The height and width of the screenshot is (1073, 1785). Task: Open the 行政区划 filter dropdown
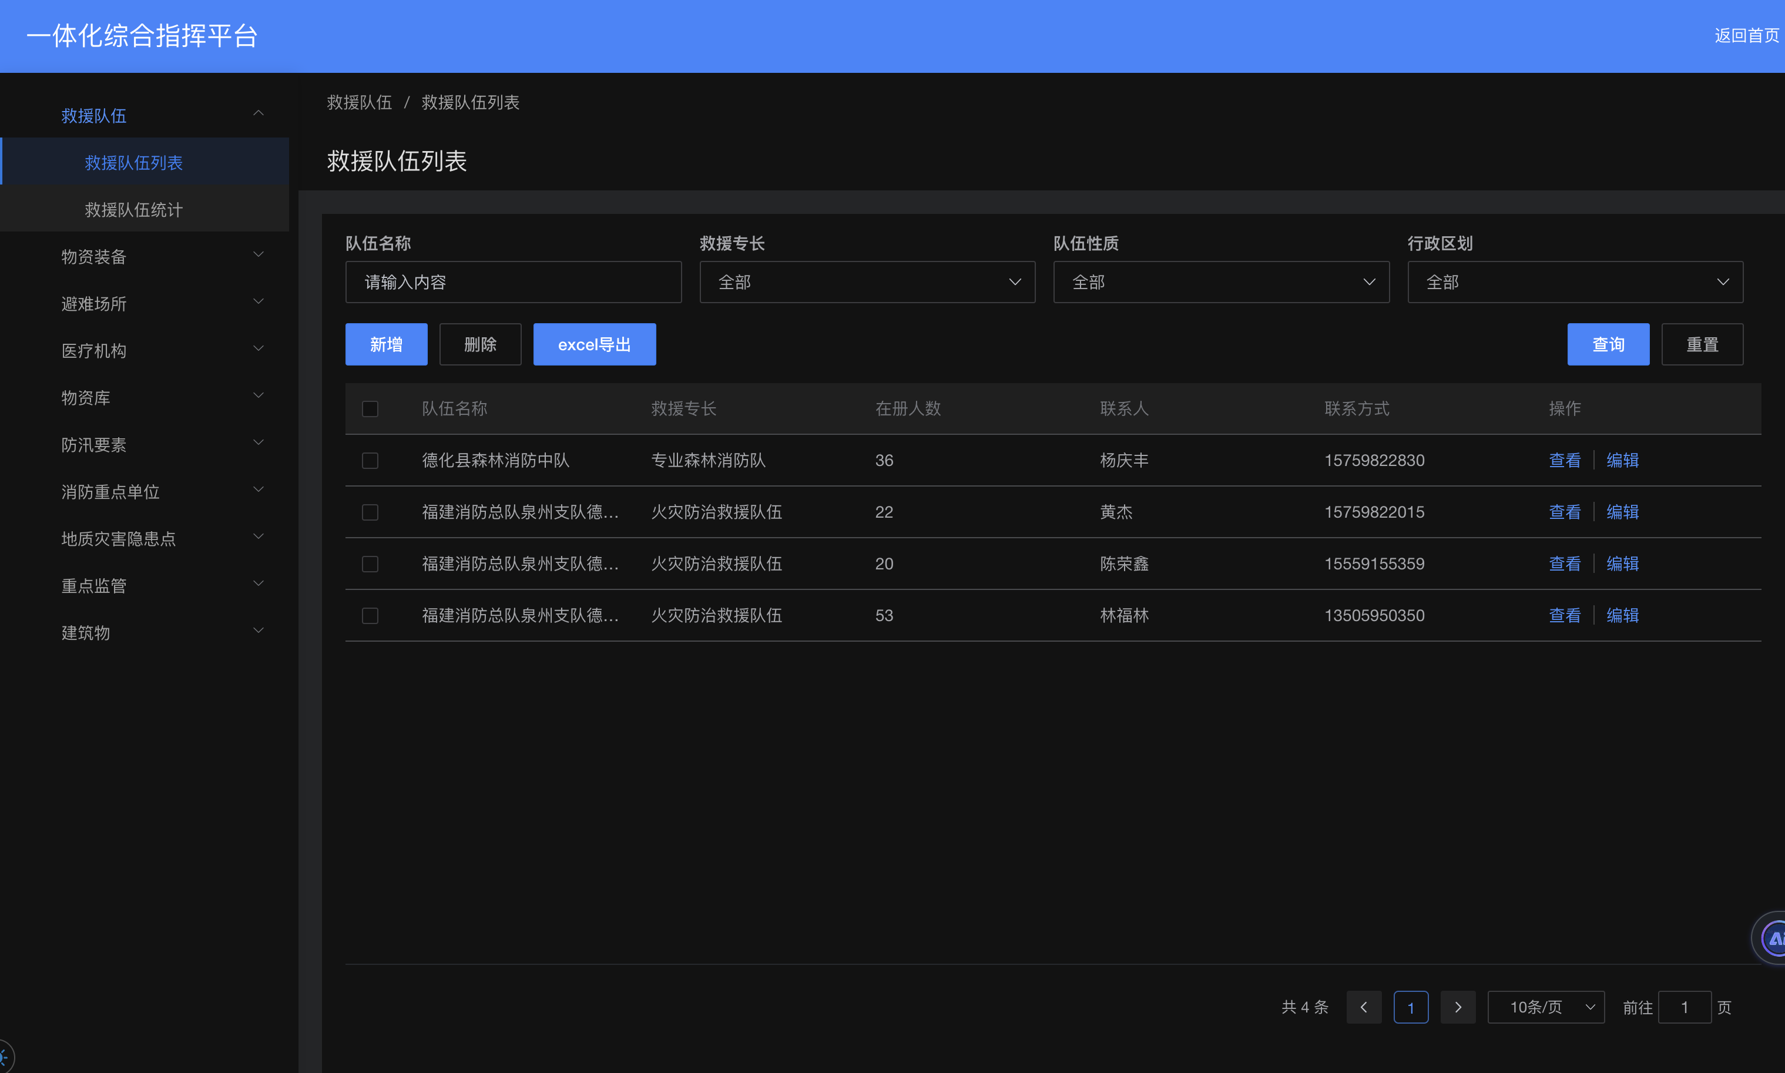(1575, 282)
